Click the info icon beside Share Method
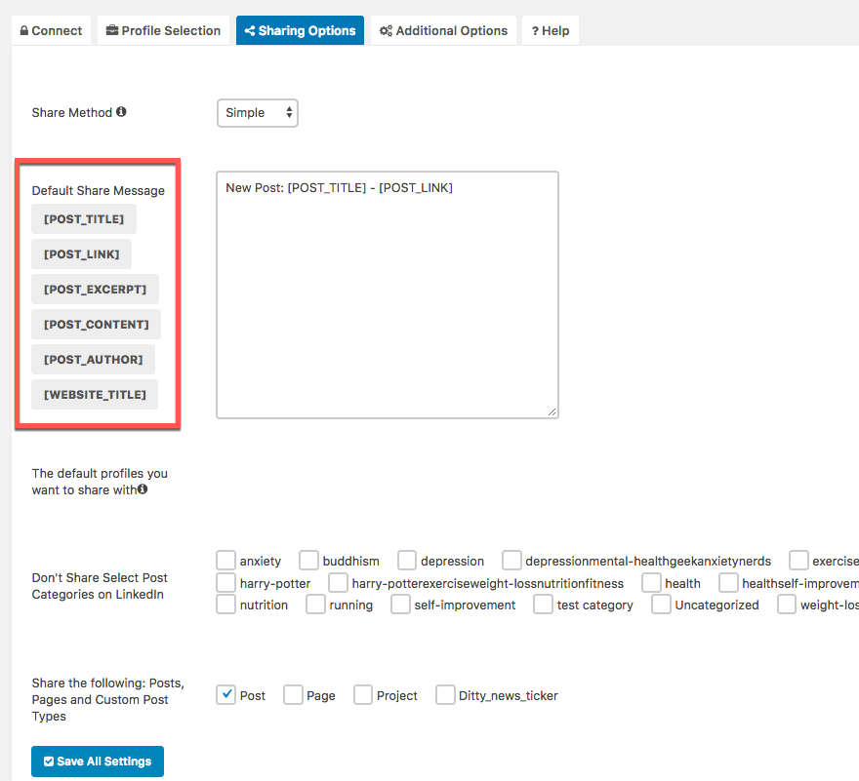The image size is (859, 781). click(x=121, y=112)
